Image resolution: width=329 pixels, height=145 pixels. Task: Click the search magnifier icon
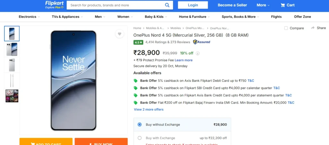[167, 5]
